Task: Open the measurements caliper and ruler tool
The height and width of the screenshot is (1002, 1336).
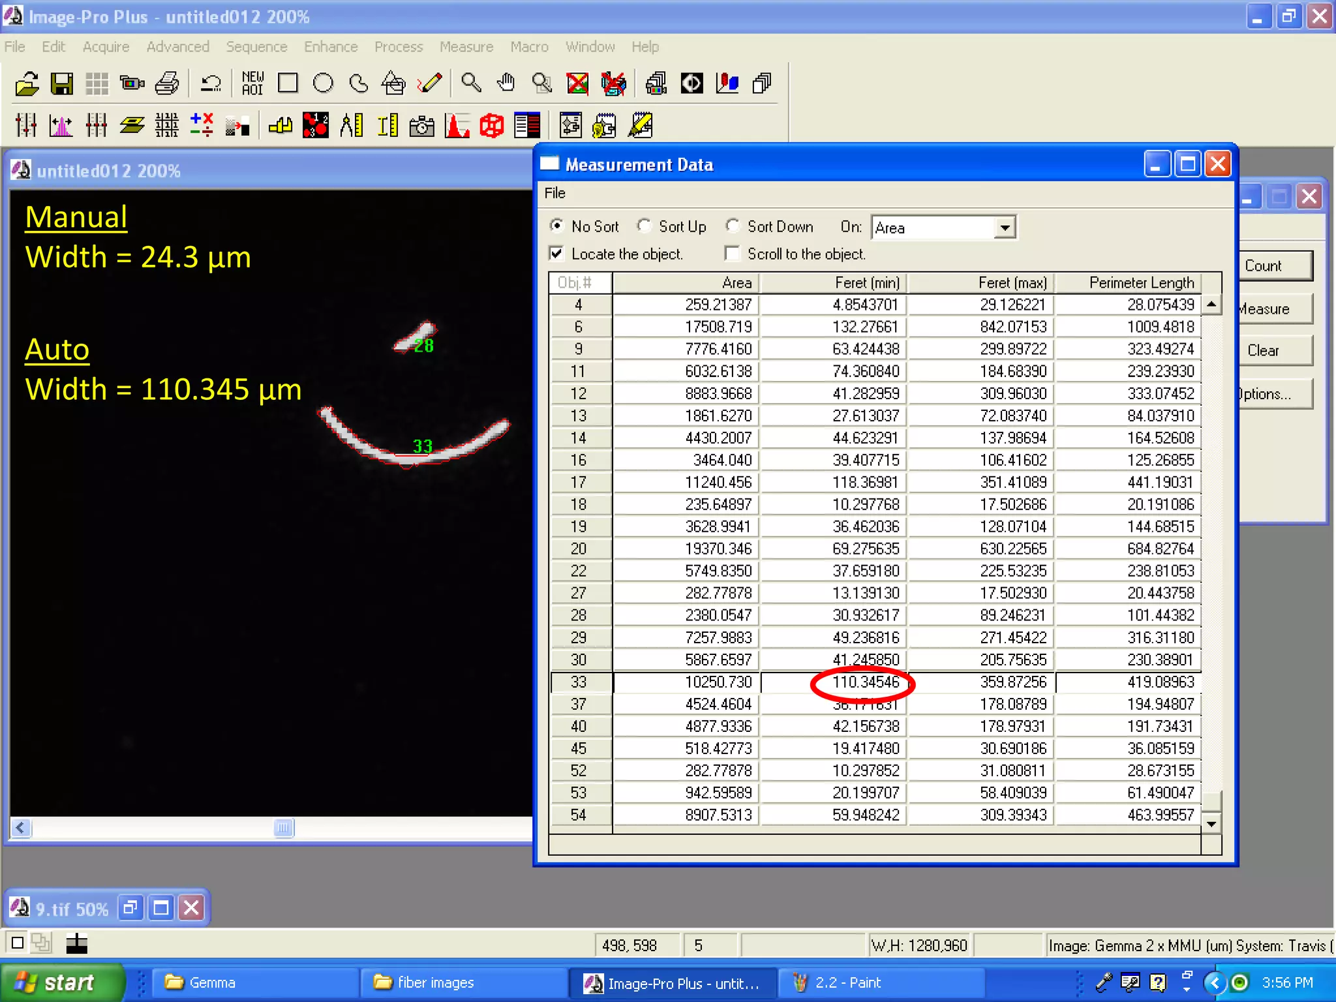Action: click(351, 125)
